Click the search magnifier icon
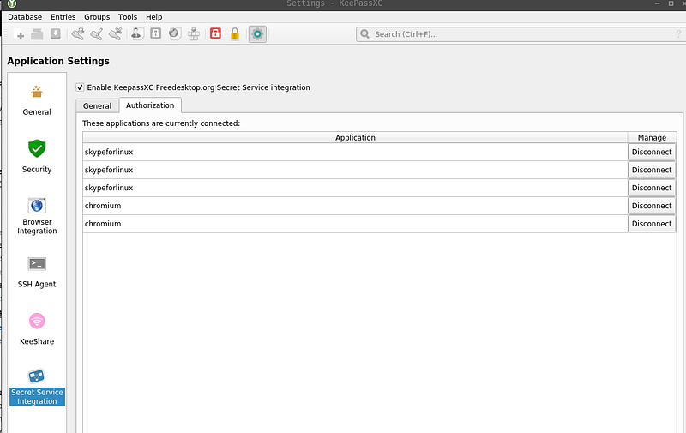 click(365, 34)
